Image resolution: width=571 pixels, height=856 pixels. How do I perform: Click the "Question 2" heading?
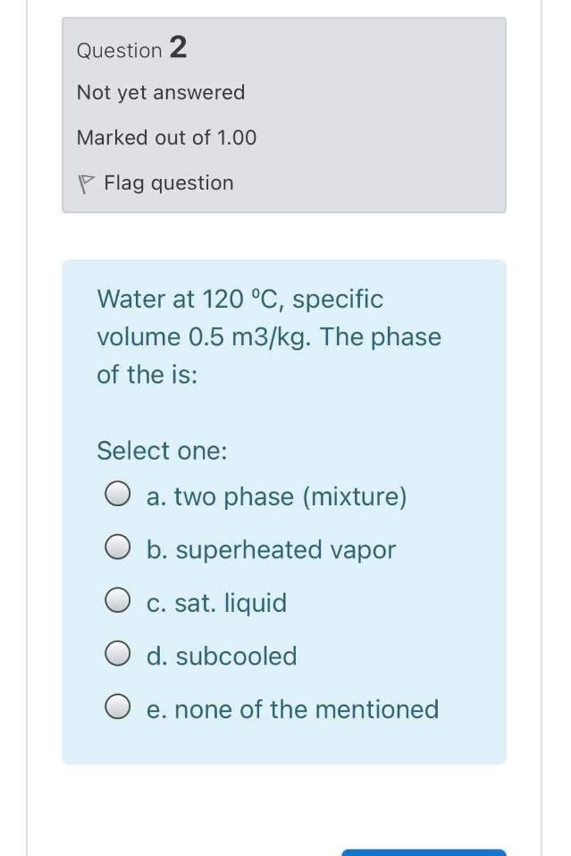[x=132, y=49]
